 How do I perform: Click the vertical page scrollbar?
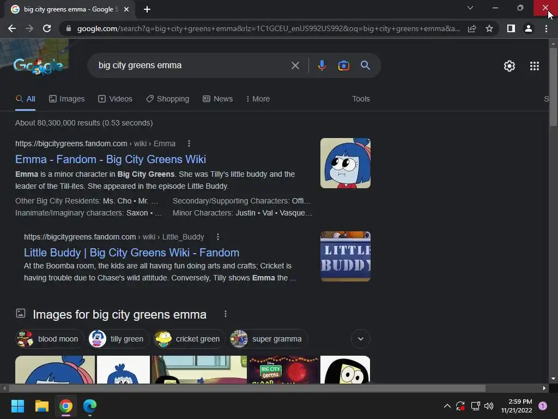[x=553, y=87]
